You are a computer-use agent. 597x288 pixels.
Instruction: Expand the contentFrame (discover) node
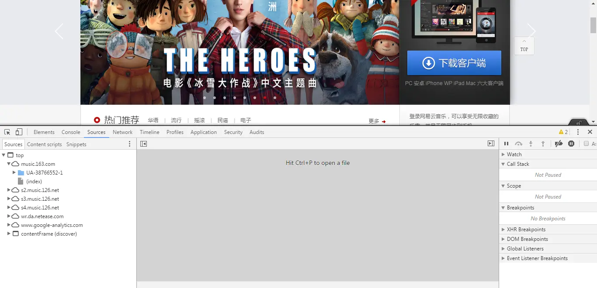click(x=9, y=233)
